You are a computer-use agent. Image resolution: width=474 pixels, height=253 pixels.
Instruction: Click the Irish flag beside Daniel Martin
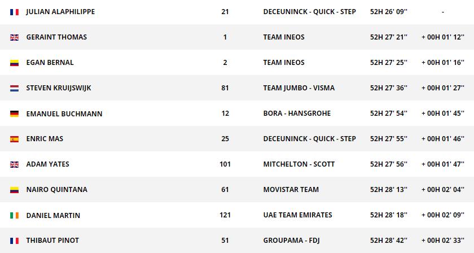pyautogui.click(x=15, y=215)
